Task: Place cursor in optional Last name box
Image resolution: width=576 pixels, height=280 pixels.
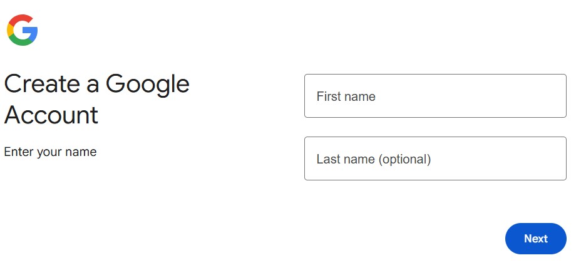Action: [x=435, y=158]
